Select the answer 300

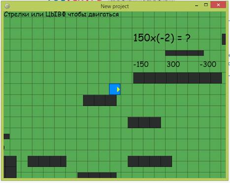pos(173,64)
